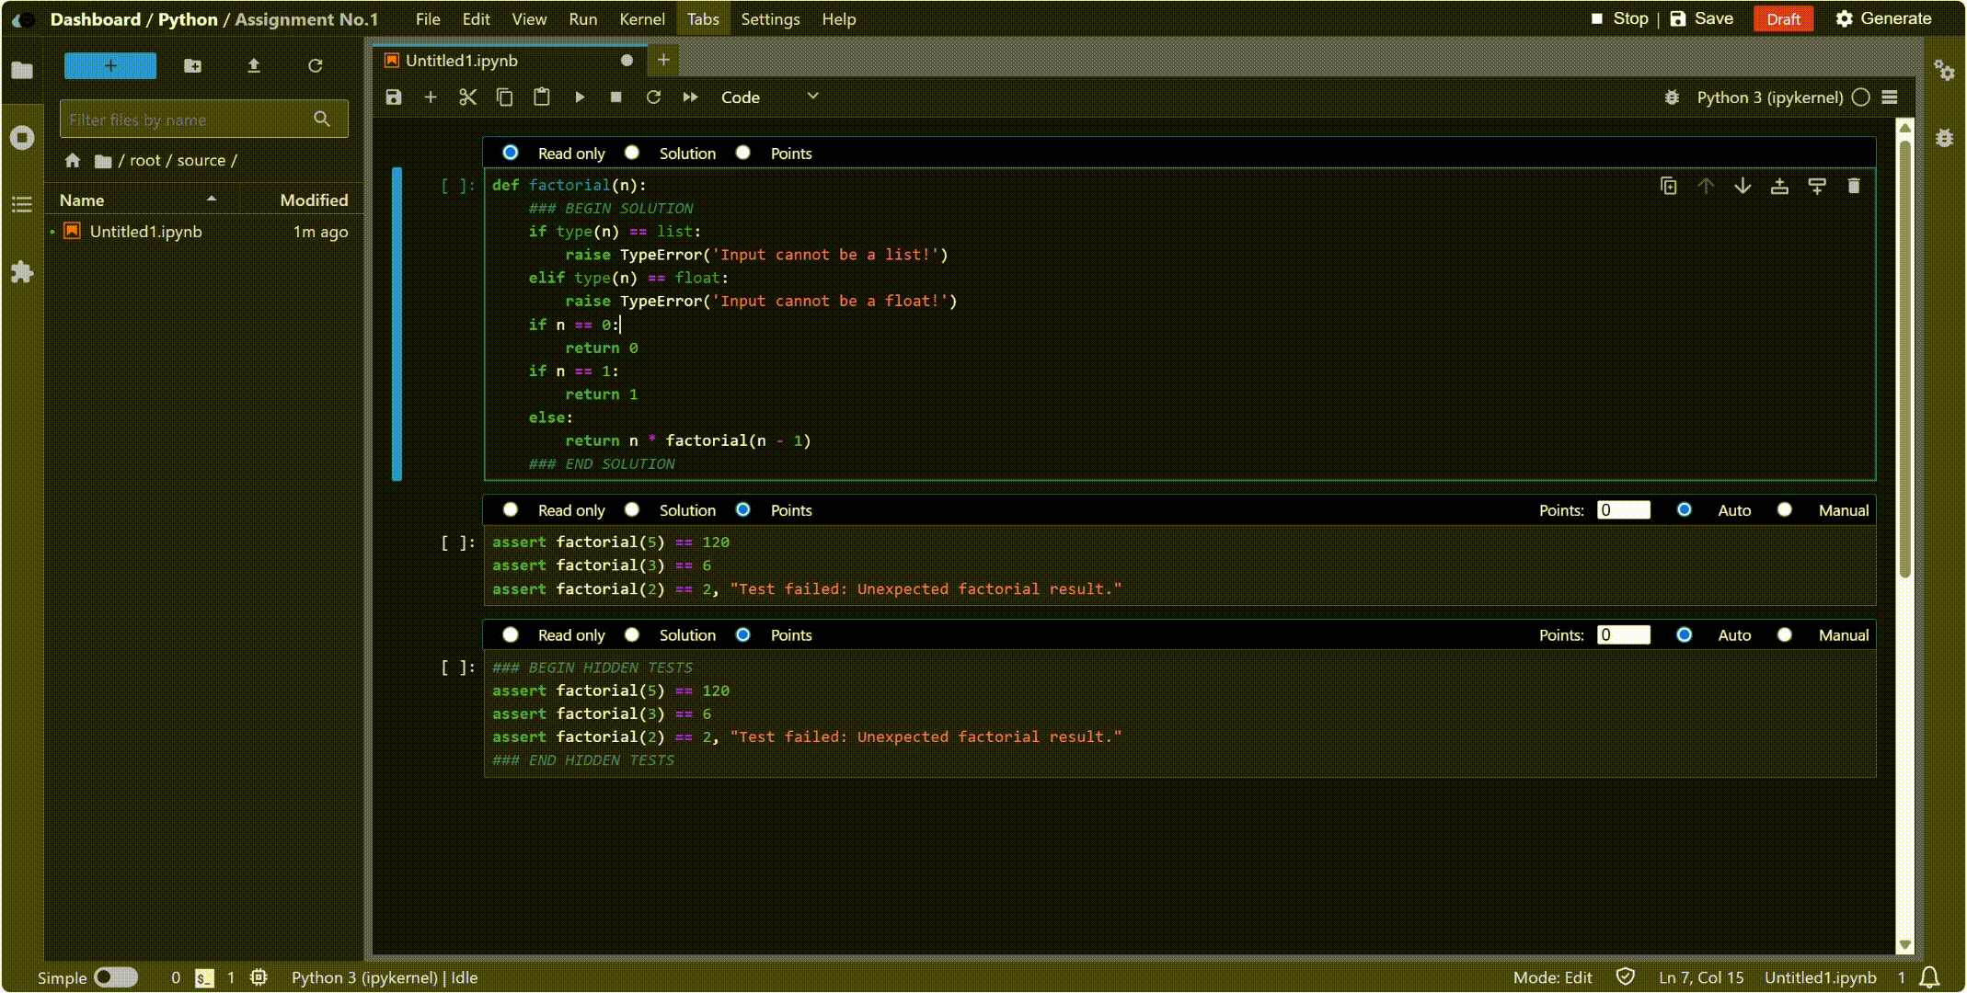This screenshot has height=993, width=1967.
Task: Insert a cell below the factorial cell
Action: (1817, 186)
